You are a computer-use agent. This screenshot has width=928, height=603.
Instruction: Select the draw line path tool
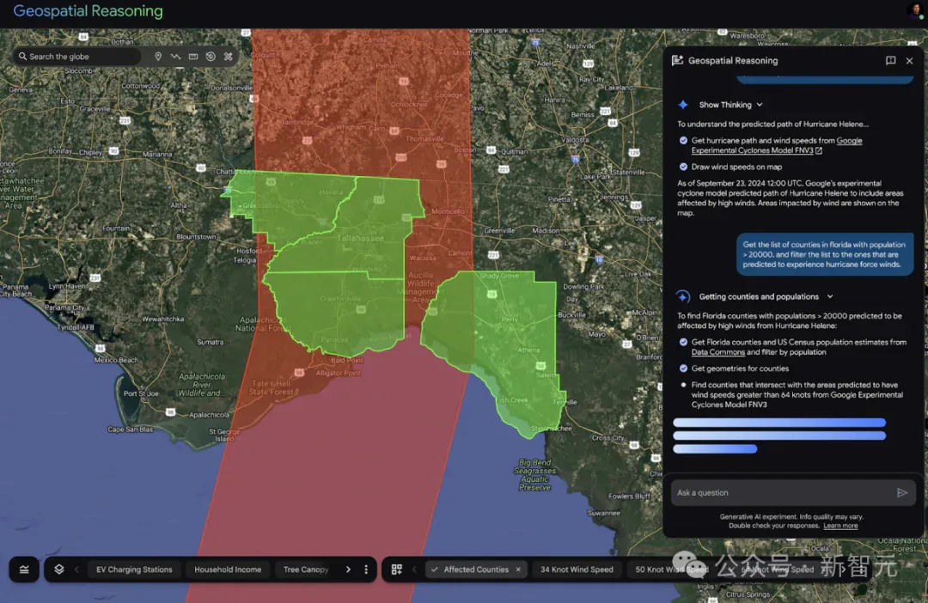point(176,56)
